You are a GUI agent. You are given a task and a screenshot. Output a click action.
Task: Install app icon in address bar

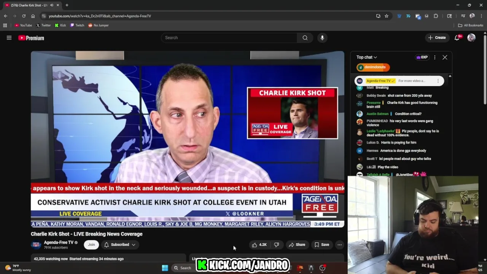(378, 16)
